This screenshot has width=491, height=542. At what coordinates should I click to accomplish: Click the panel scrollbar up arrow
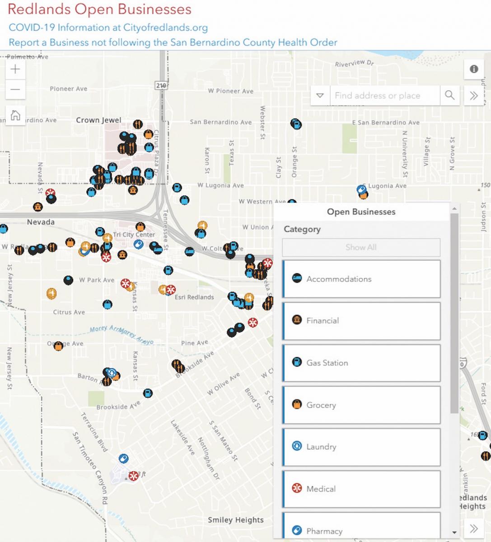[x=454, y=208]
